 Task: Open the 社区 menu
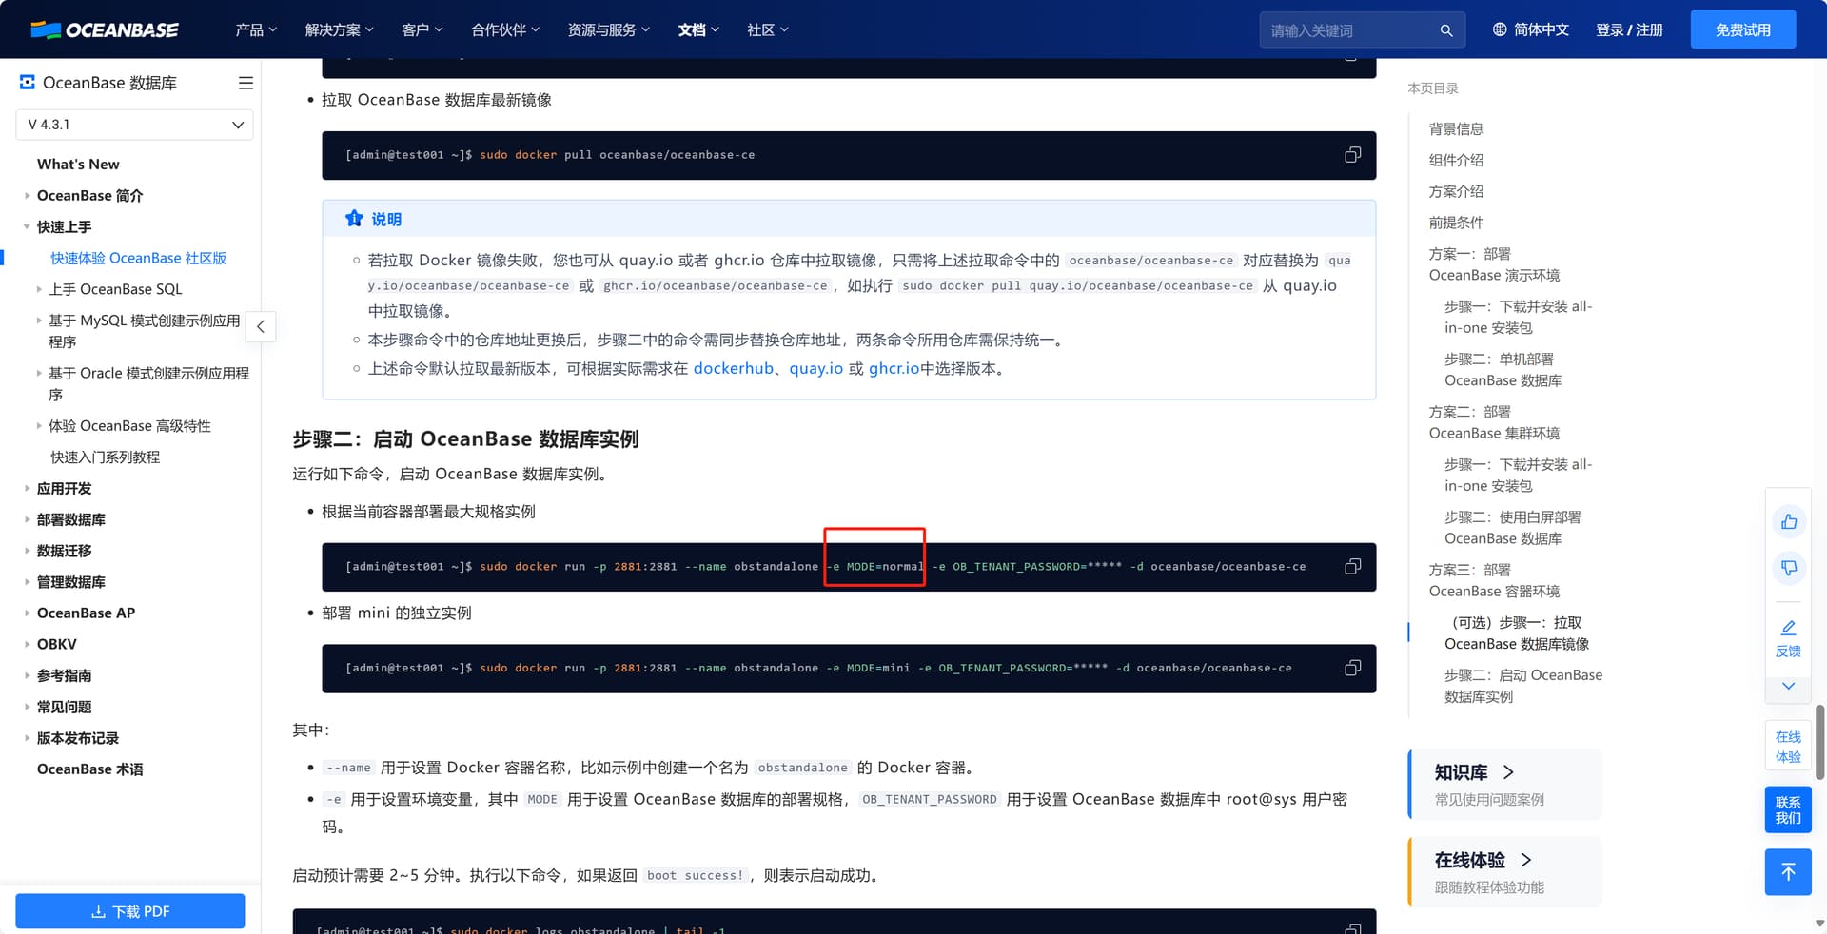[768, 29]
